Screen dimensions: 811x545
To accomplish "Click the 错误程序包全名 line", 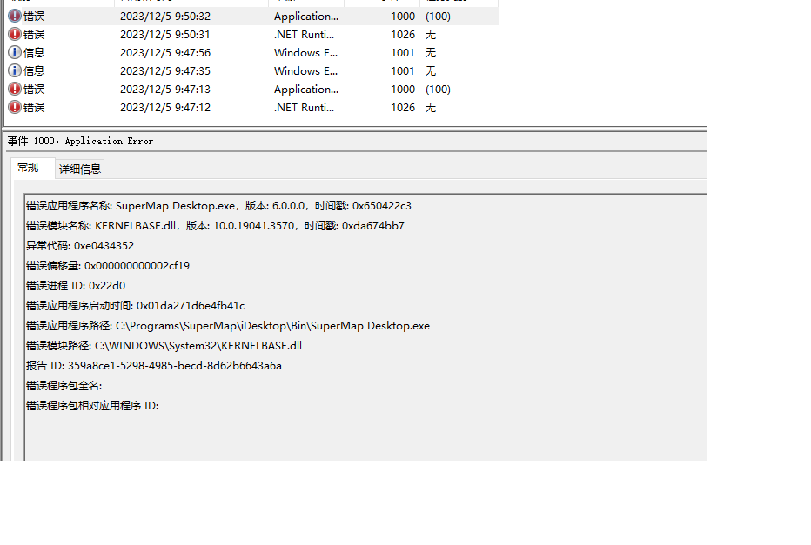I will click(64, 386).
